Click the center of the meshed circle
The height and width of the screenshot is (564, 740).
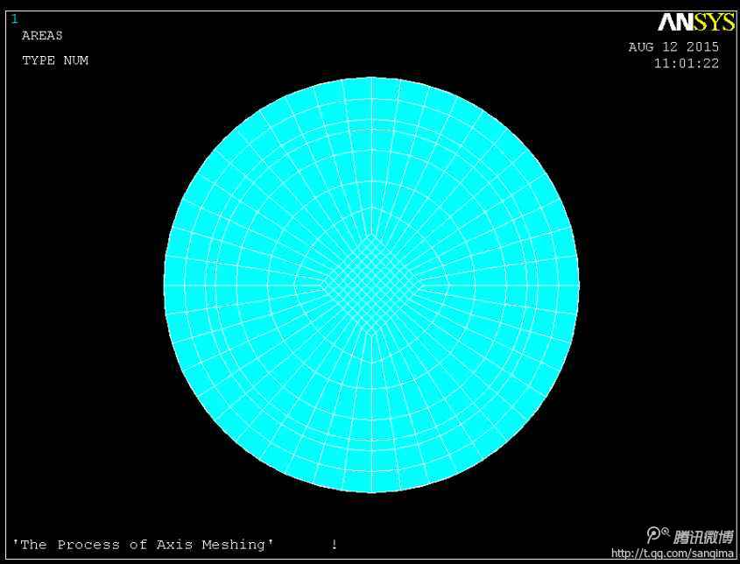371,286
